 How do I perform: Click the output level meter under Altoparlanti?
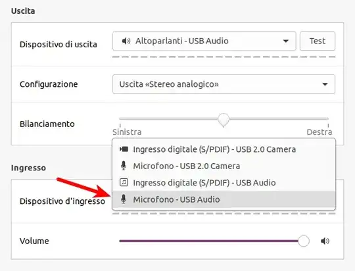point(224,57)
